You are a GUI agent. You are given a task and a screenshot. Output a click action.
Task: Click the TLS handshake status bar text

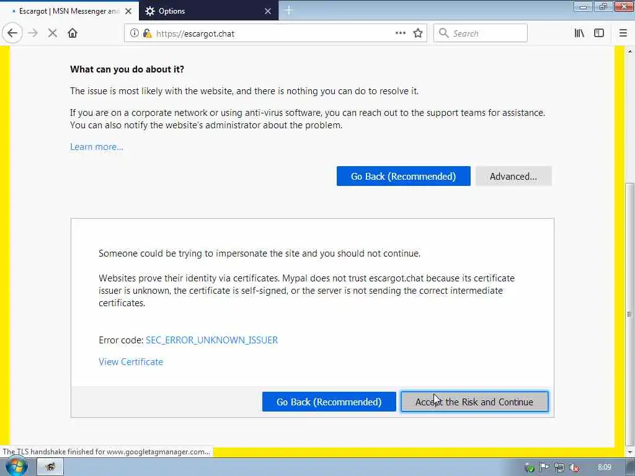(106, 452)
